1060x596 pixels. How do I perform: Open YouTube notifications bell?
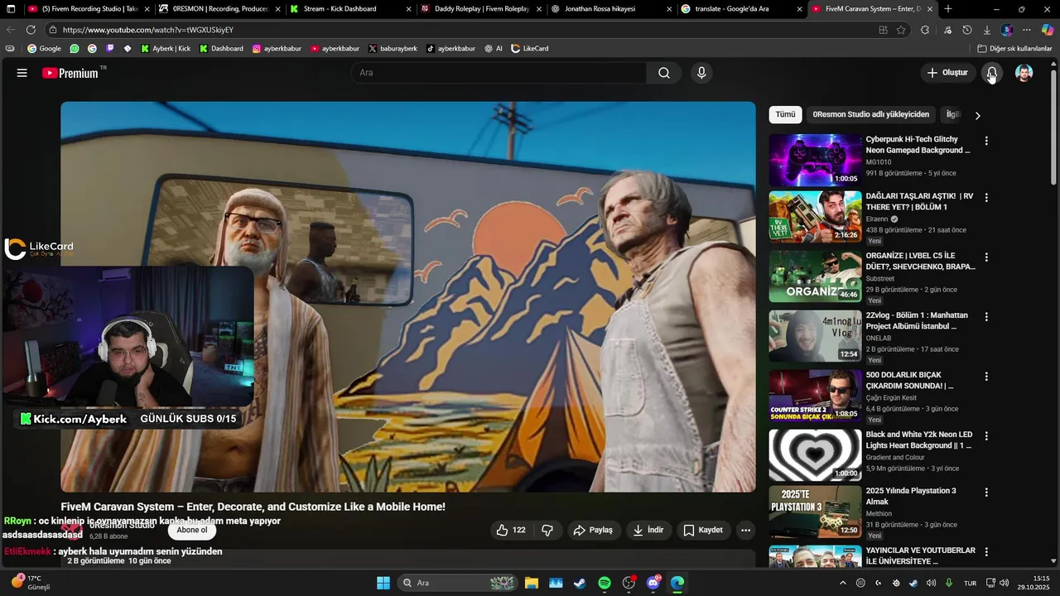(991, 73)
